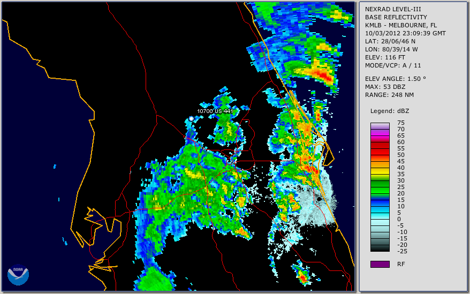The width and height of the screenshot is (470, 294).
Task: Click the '10700 US 441' map label
Action: (x=215, y=111)
